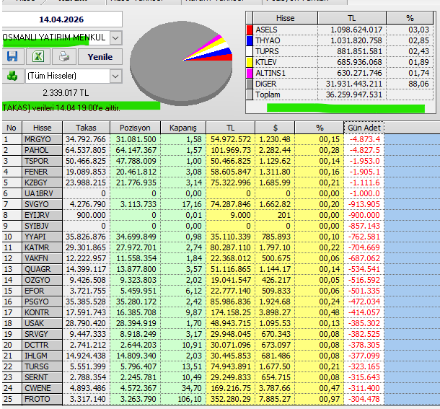Viewport: 440px width, 409px height.
Task: Expand the (Tüm Hisseler) dropdown
Action: [x=115, y=76]
